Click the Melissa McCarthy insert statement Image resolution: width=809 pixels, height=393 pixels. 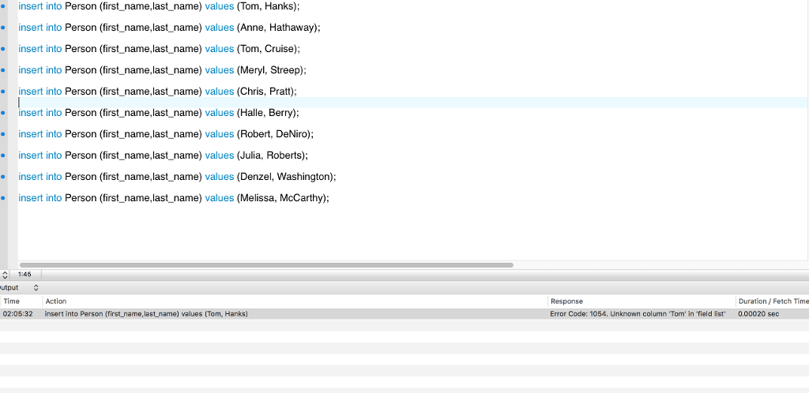(x=173, y=198)
